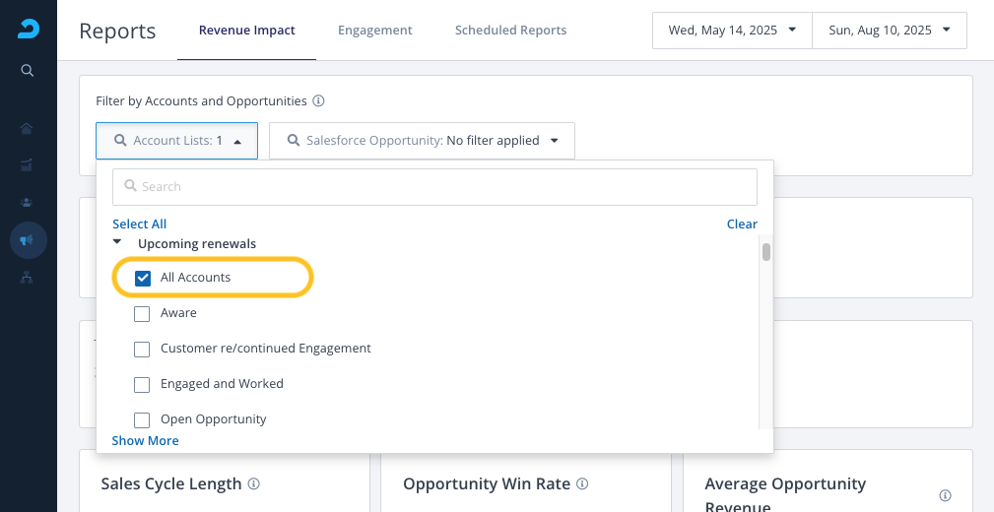Open the Salesforce Opportunity filter dropdown
The height and width of the screenshot is (512, 994).
(422, 141)
